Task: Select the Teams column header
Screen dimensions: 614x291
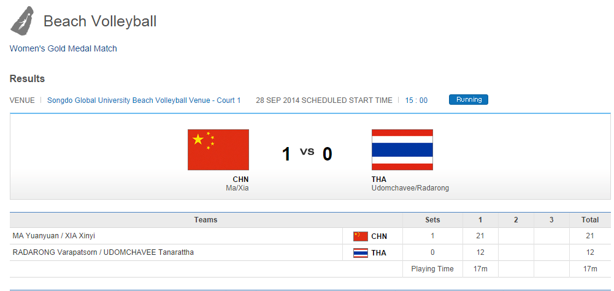Action: tap(205, 220)
